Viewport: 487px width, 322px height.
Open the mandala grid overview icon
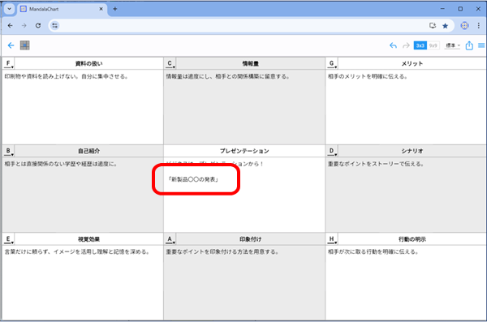click(x=25, y=45)
